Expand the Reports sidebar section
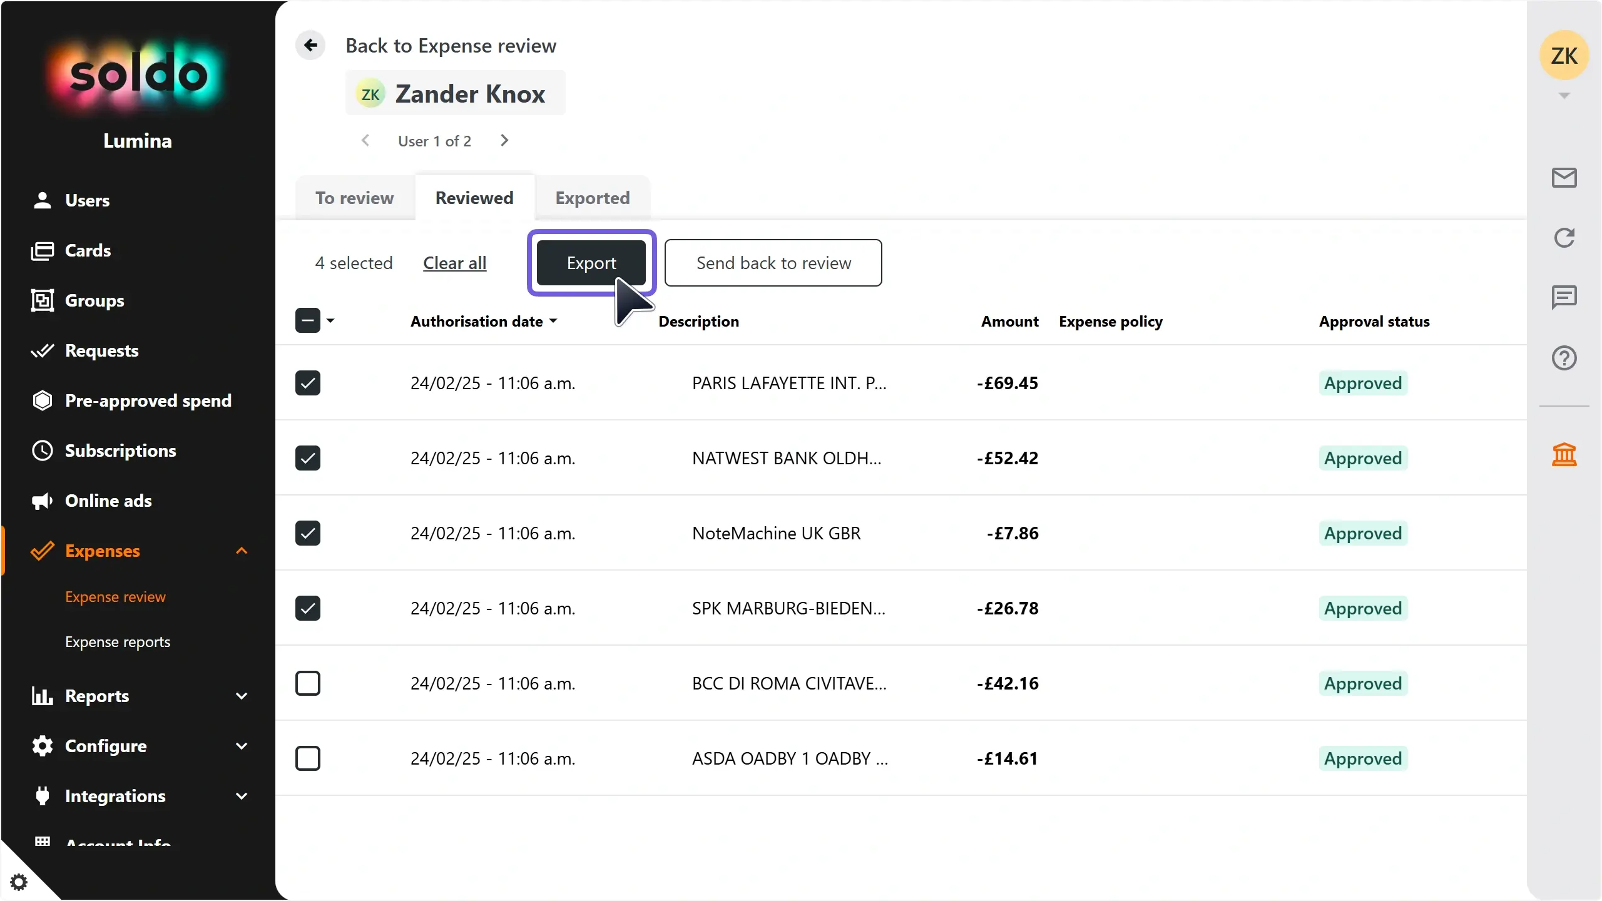This screenshot has width=1602, height=901. pyautogui.click(x=242, y=696)
